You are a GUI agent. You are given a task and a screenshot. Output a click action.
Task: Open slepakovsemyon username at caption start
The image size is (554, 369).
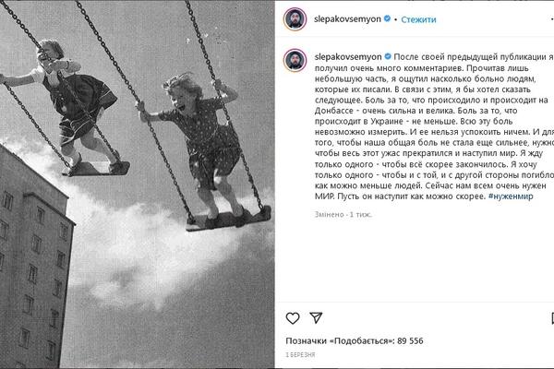(x=348, y=57)
